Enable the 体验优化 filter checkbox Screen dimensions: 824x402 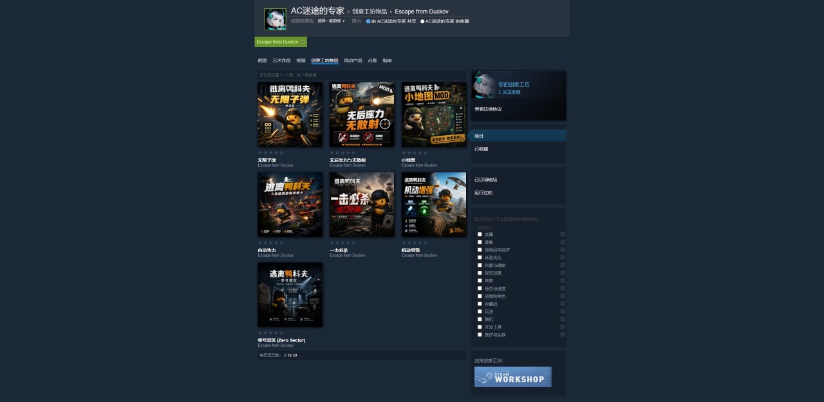point(480,257)
